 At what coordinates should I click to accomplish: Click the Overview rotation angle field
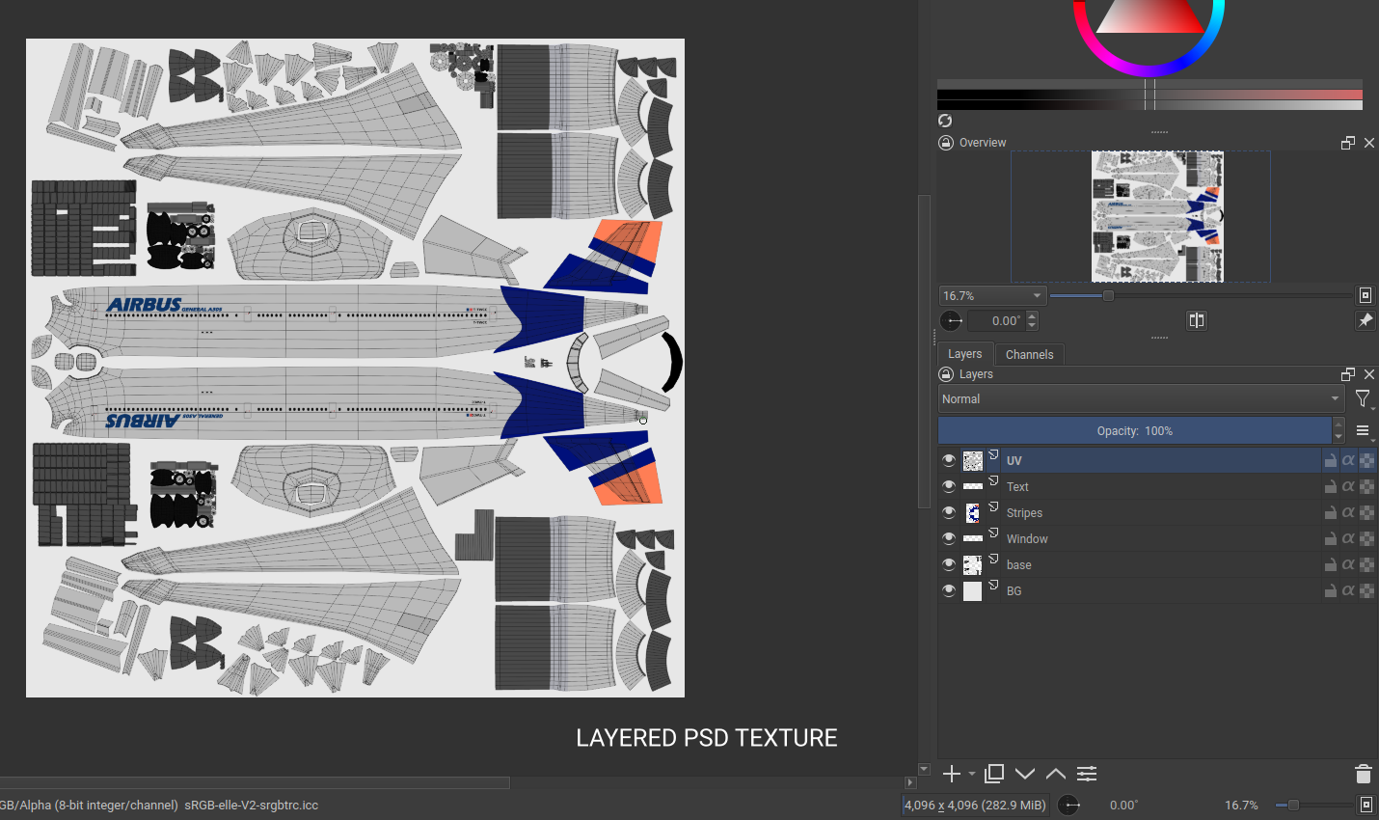point(995,321)
